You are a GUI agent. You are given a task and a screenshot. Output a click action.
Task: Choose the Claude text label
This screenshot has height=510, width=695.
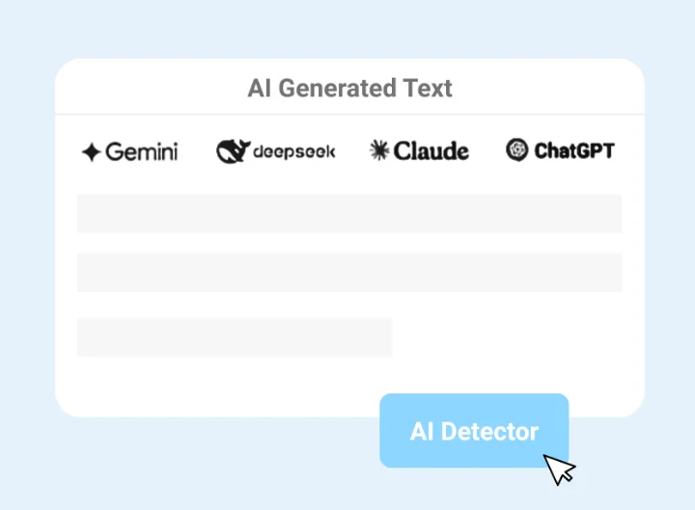(431, 150)
